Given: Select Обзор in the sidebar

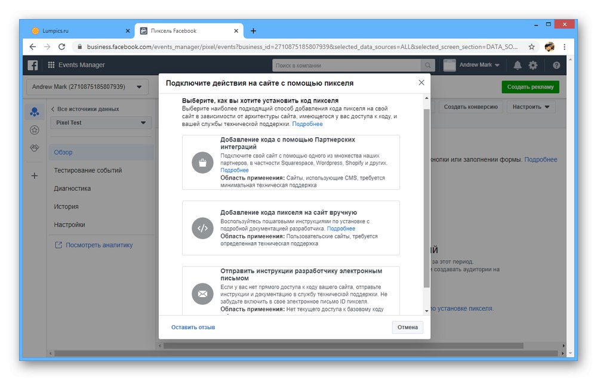Looking at the screenshot, I should 101,152.
